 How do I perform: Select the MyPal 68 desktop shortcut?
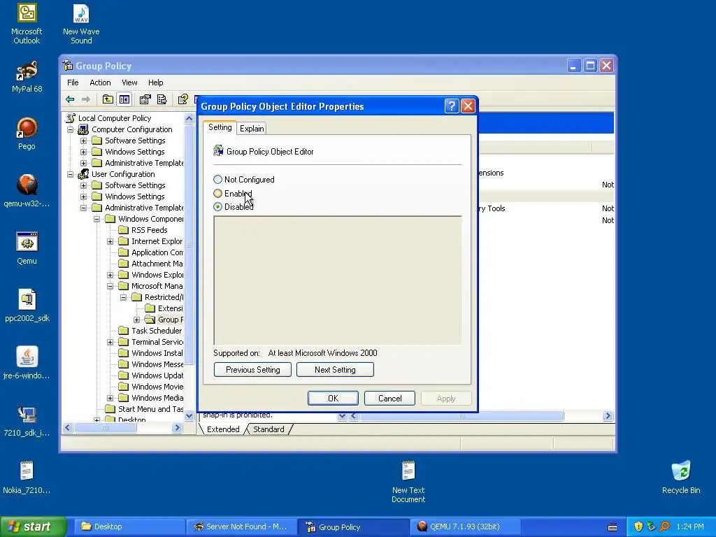pos(27,77)
